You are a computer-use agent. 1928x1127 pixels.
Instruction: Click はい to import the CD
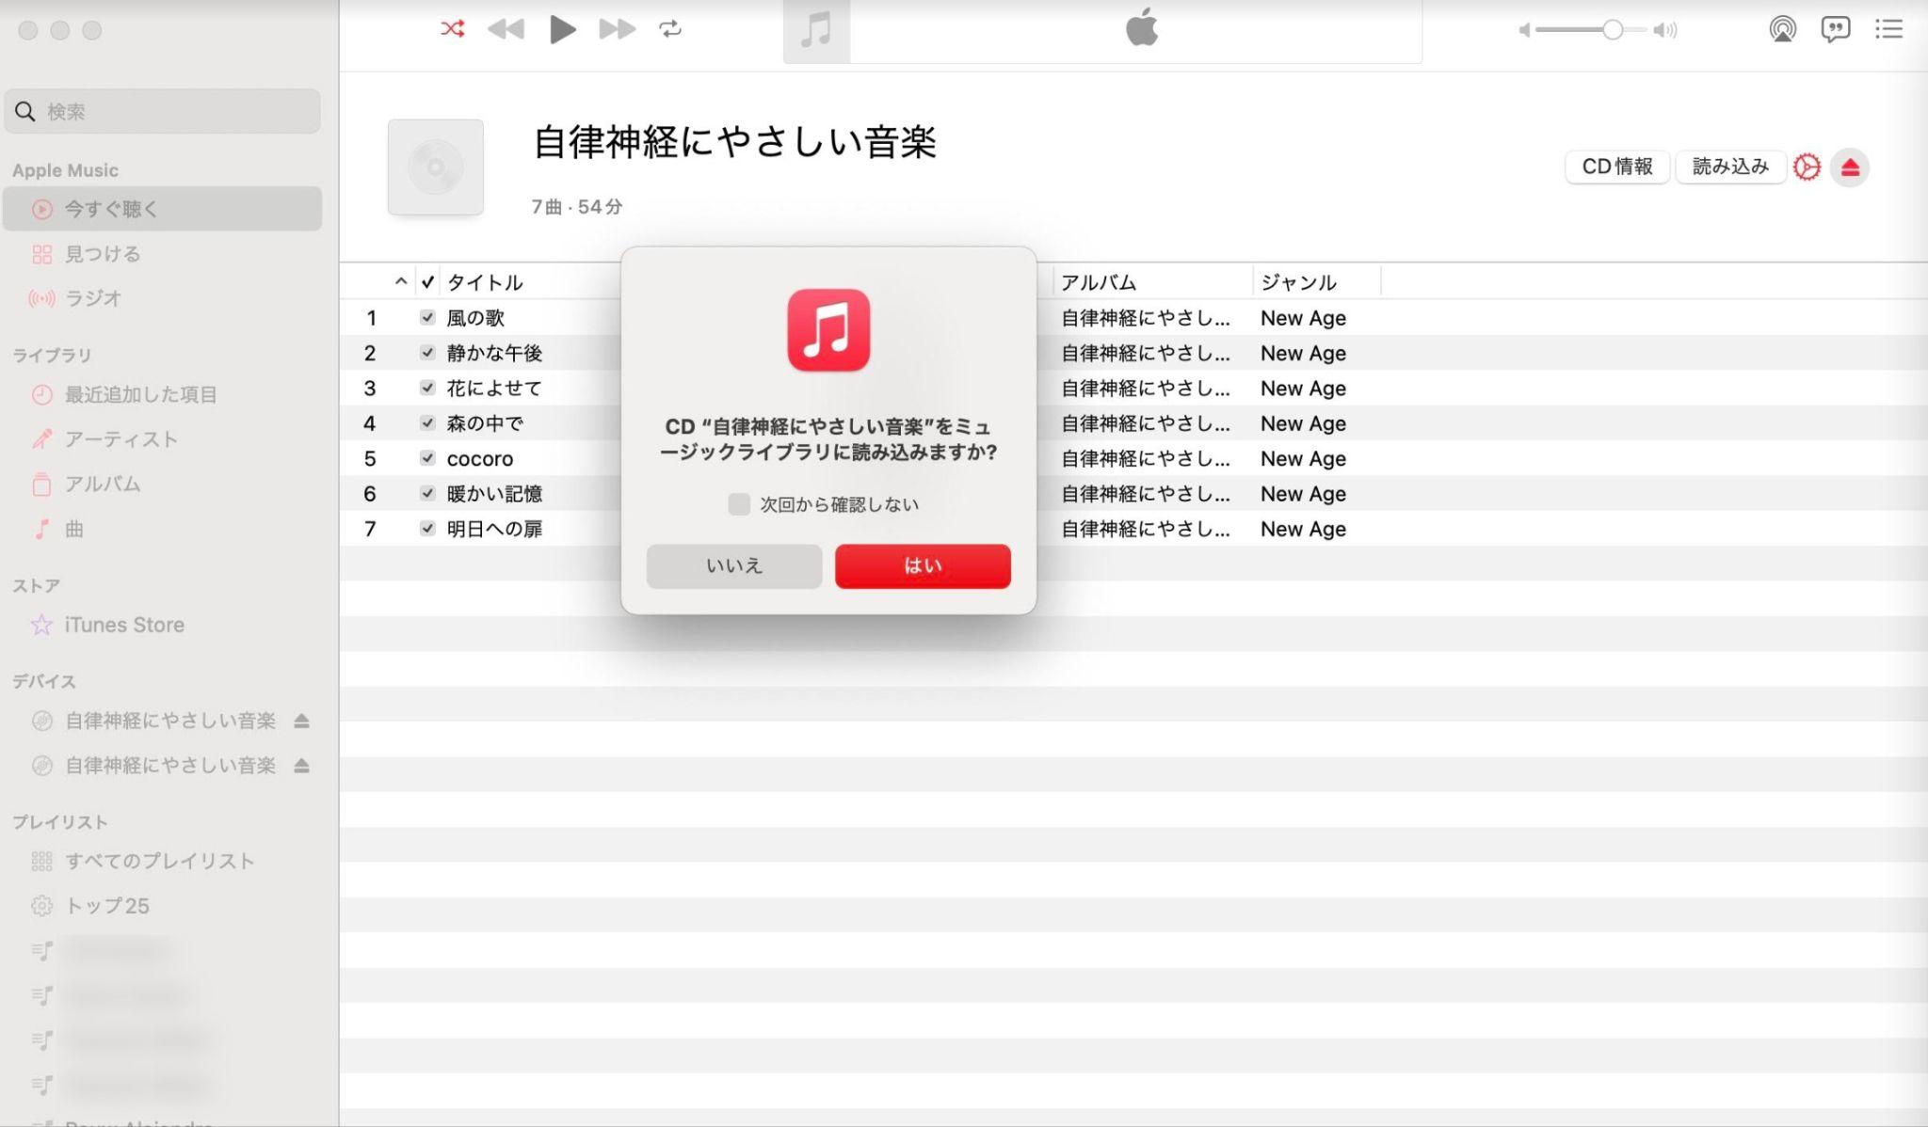click(x=923, y=566)
